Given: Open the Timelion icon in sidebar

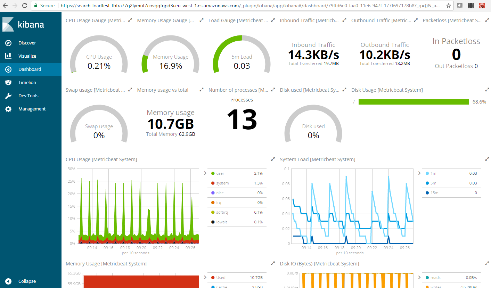Looking at the screenshot, I should click(x=8, y=82).
